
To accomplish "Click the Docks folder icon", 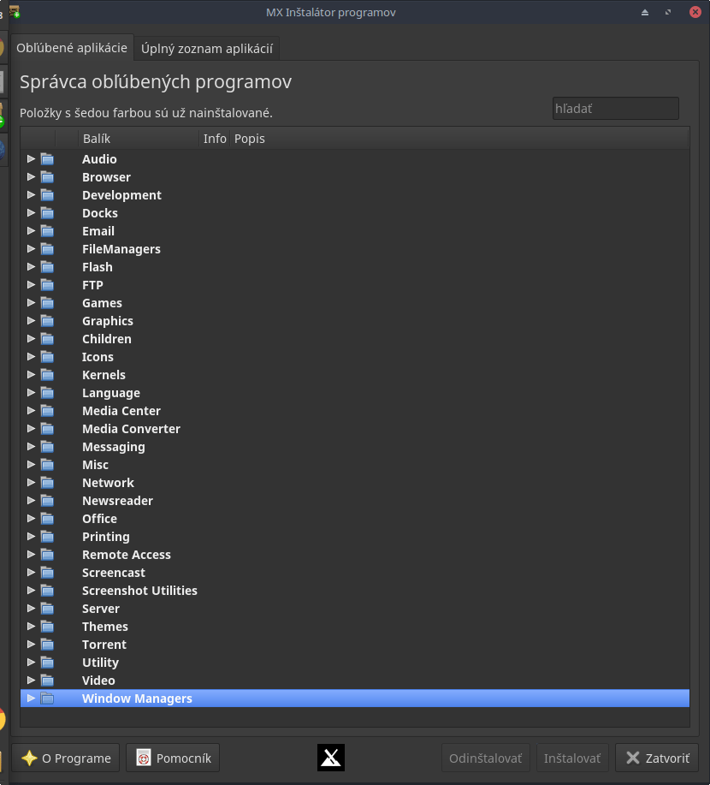I will click(x=47, y=213).
